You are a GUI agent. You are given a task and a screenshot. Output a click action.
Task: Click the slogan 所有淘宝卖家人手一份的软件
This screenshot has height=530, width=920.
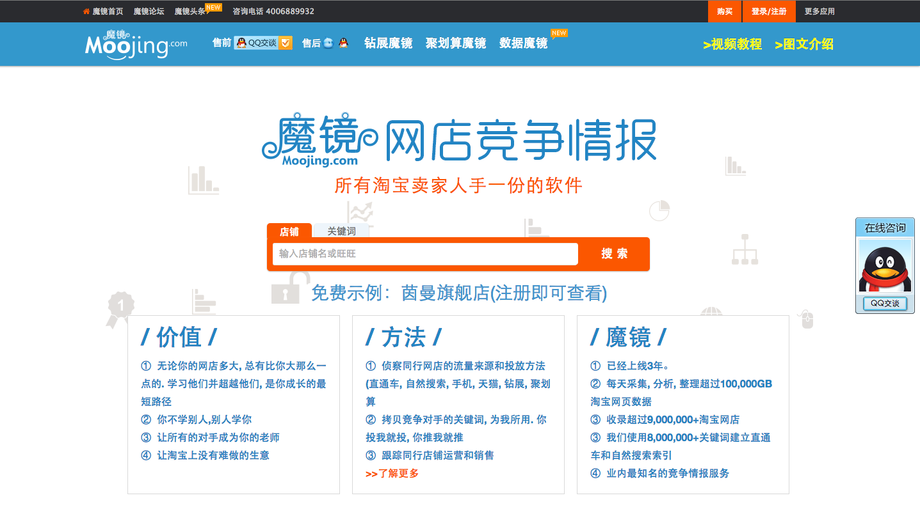tap(458, 185)
